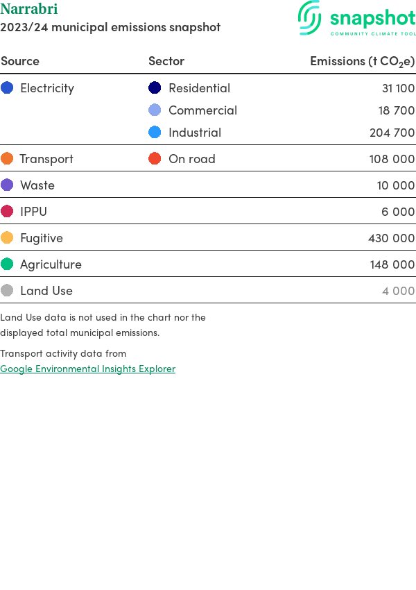This screenshot has width=416, height=590.
Task: Click the Emissions (t CO2e) column header
Action: click(x=362, y=61)
